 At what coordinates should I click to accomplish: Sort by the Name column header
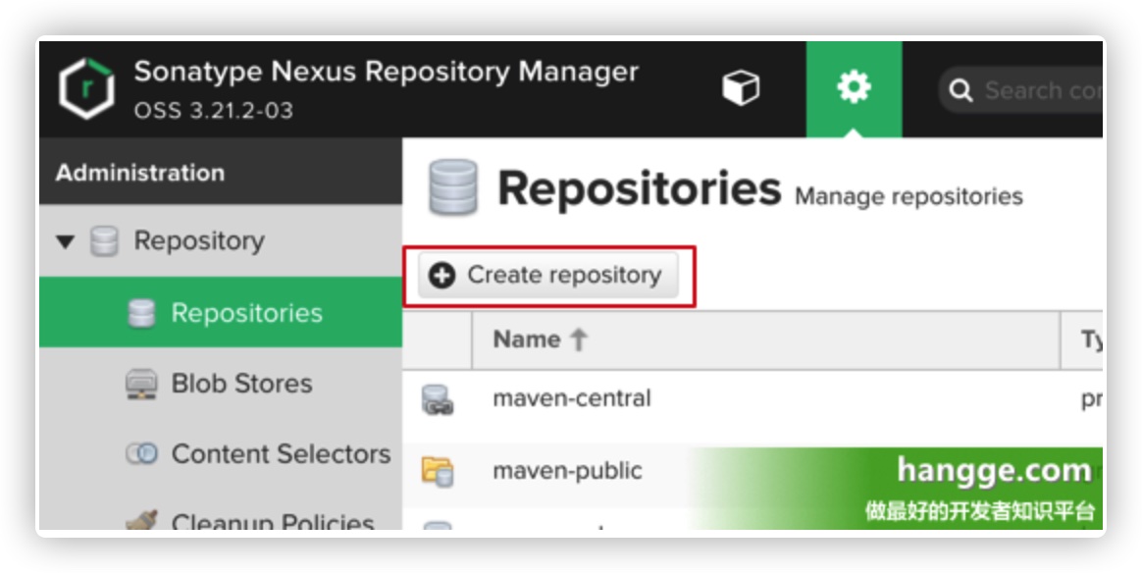click(x=765, y=340)
